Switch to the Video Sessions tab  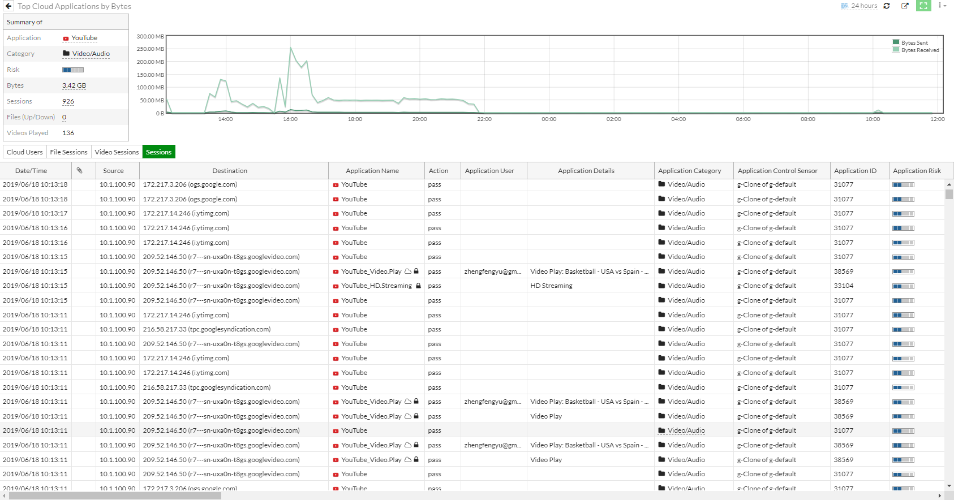click(x=117, y=152)
